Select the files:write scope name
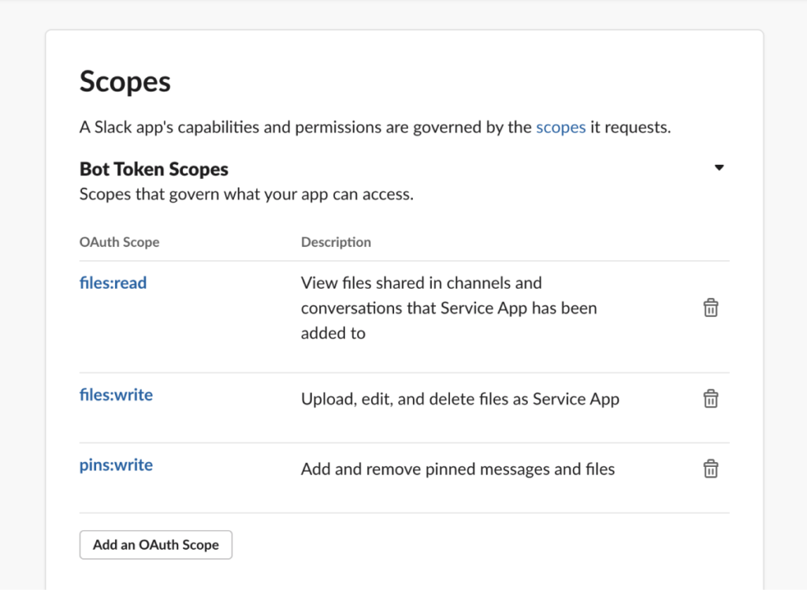 pos(116,394)
